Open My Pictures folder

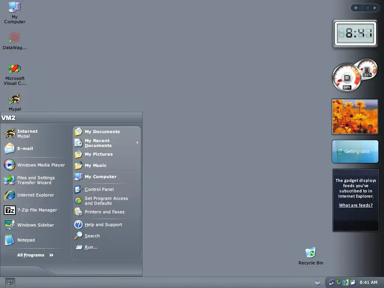click(107, 154)
